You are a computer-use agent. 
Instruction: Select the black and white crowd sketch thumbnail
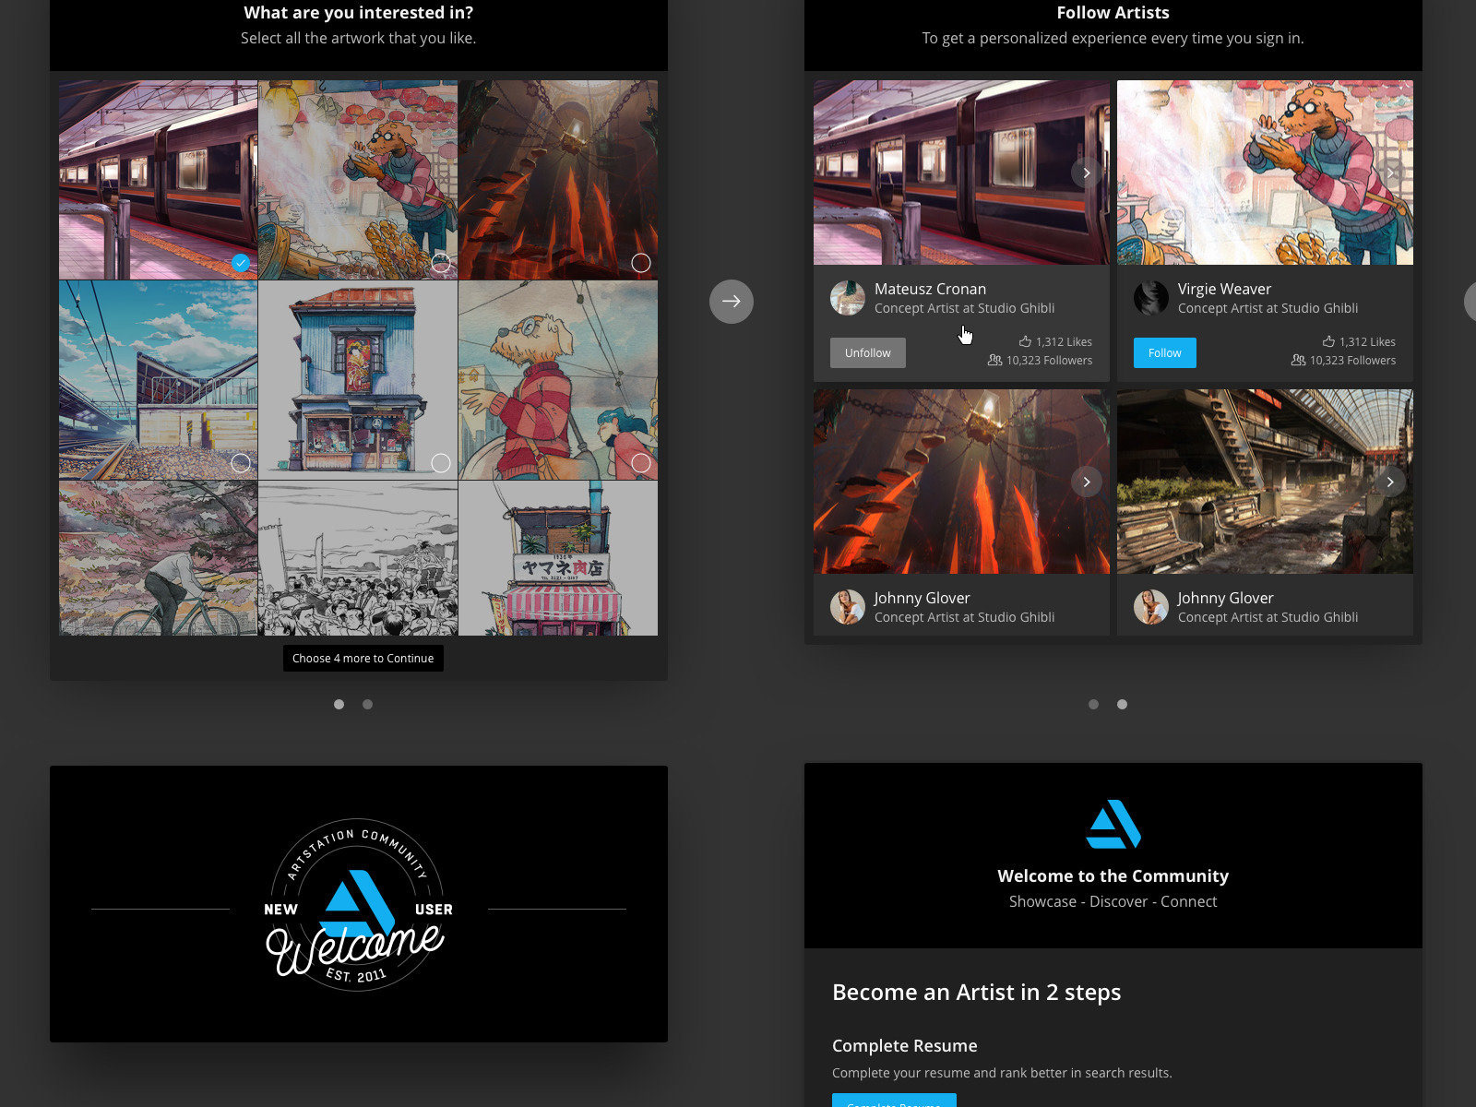(358, 558)
